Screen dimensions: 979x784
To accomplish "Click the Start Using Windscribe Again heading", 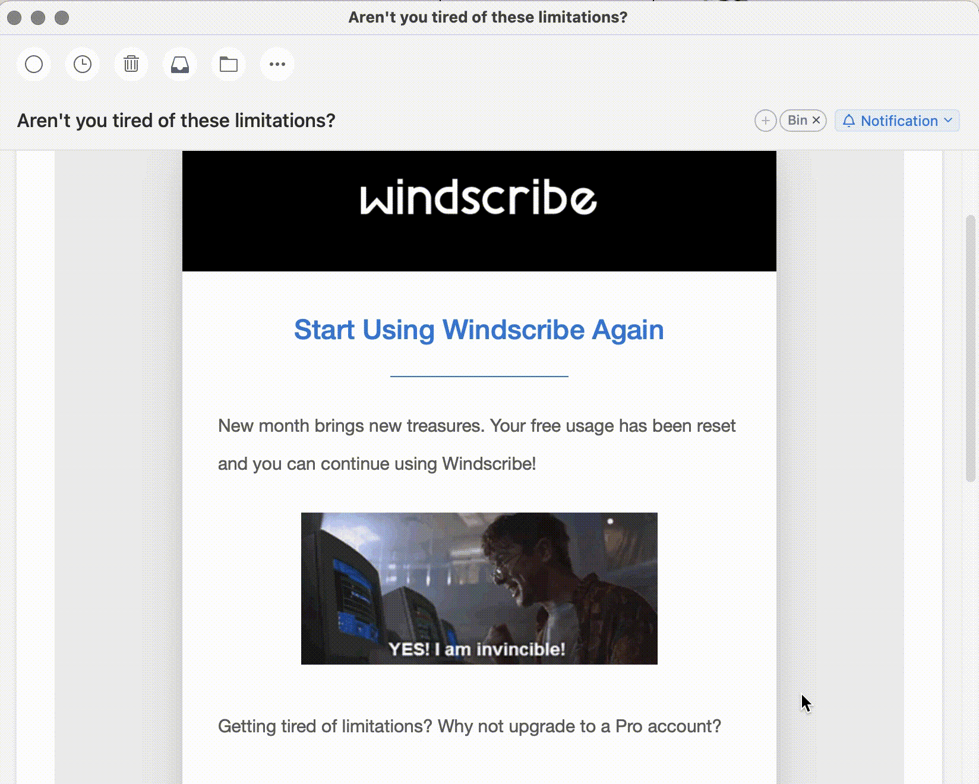I will pyautogui.click(x=479, y=330).
